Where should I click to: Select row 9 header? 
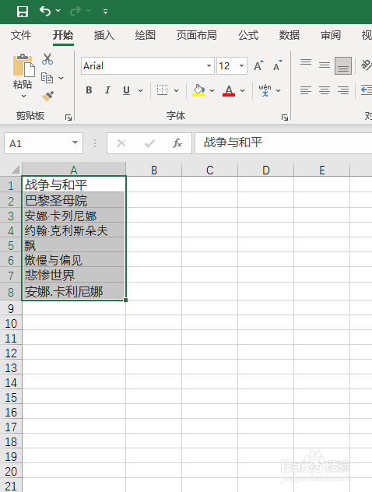point(11,308)
